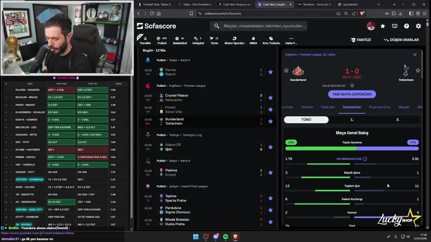
Task: Open a new browser tab
Action: [x=379, y=4]
